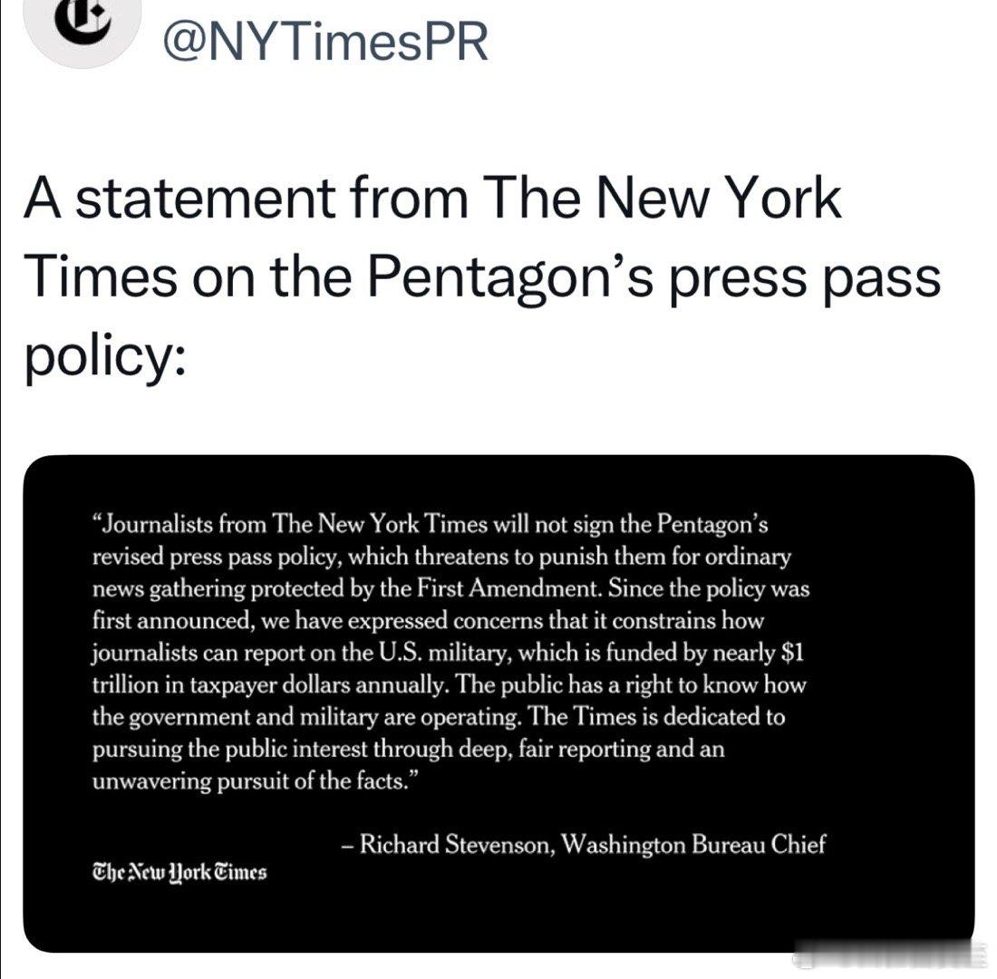Click "A statement from The New York" line
Image resolution: width=997 pixels, height=979 pixels.
[433, 198]
